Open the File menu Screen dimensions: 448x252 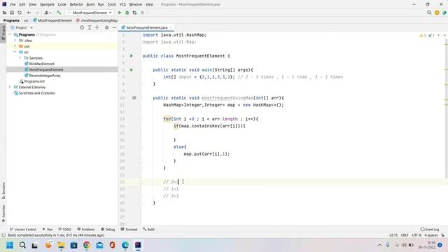coord(13,4)
